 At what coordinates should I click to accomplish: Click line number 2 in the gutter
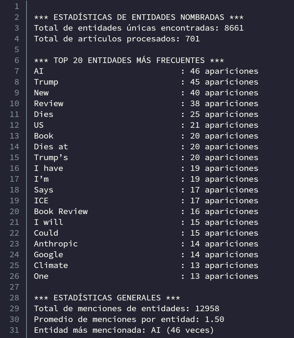17,17
